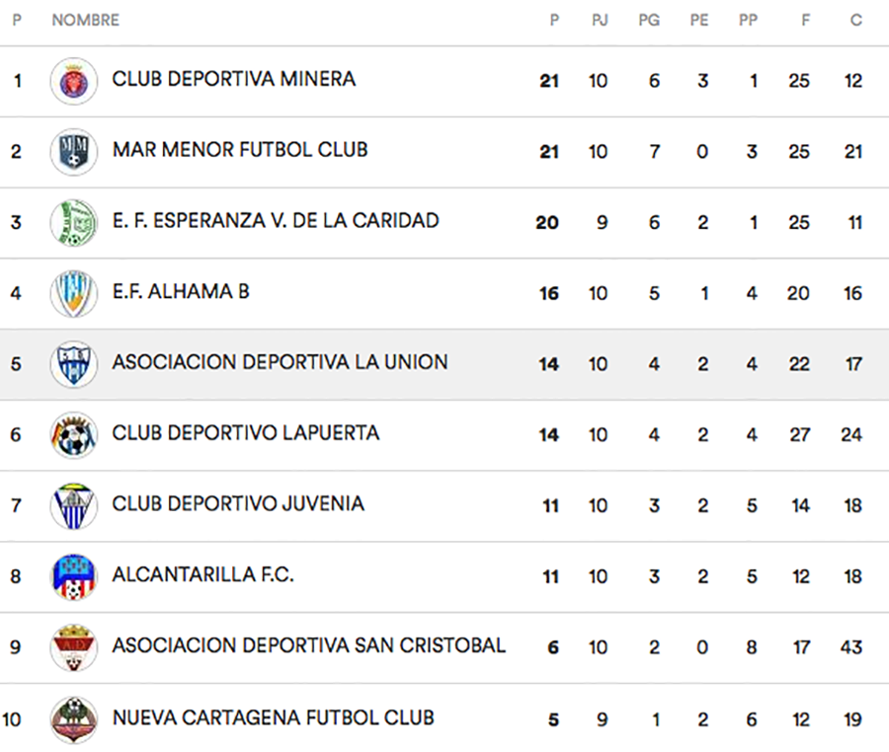Screen dimensions: 889x752
Task: Open the CLUB DEPORTIVA MINERA team link
Action: point(233,79)
